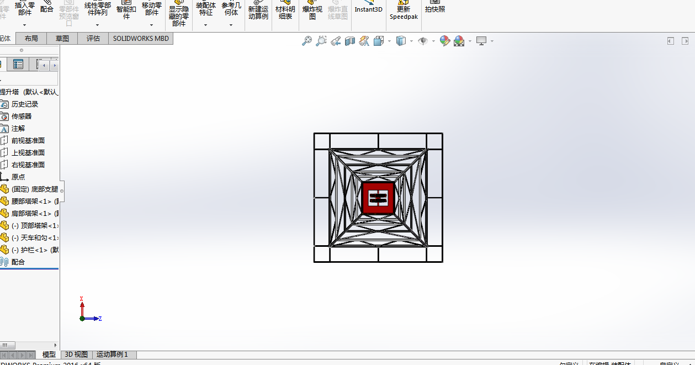Click the Display Style cube icon

pyautogui.click(x=401, y=41)
